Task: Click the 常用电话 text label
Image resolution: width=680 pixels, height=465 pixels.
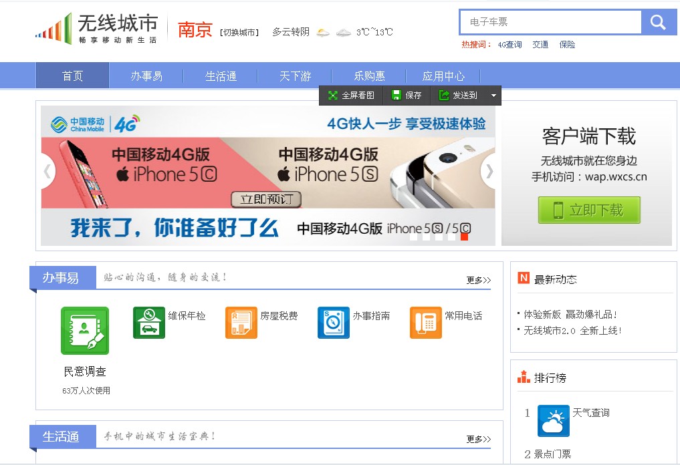Action: tap(463, 315)
